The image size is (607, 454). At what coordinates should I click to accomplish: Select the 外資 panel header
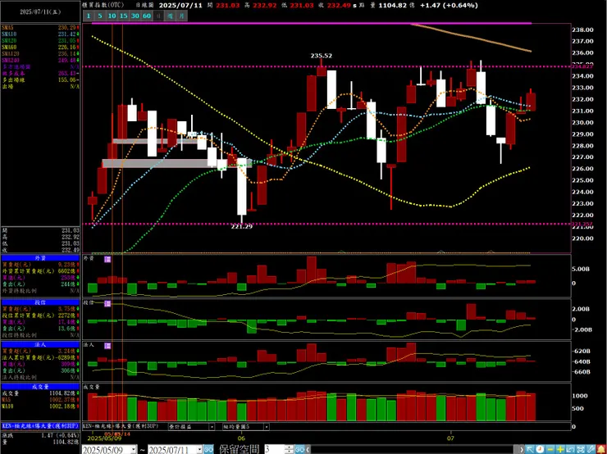click(40, 258)
